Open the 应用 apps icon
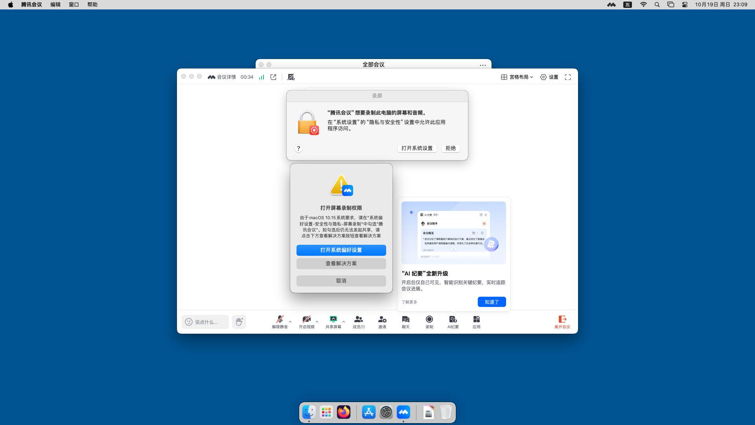 [476, 320]
